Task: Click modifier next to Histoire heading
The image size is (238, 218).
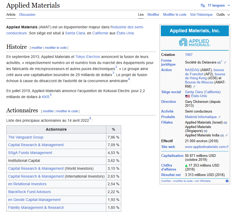Action: [37, 48]
